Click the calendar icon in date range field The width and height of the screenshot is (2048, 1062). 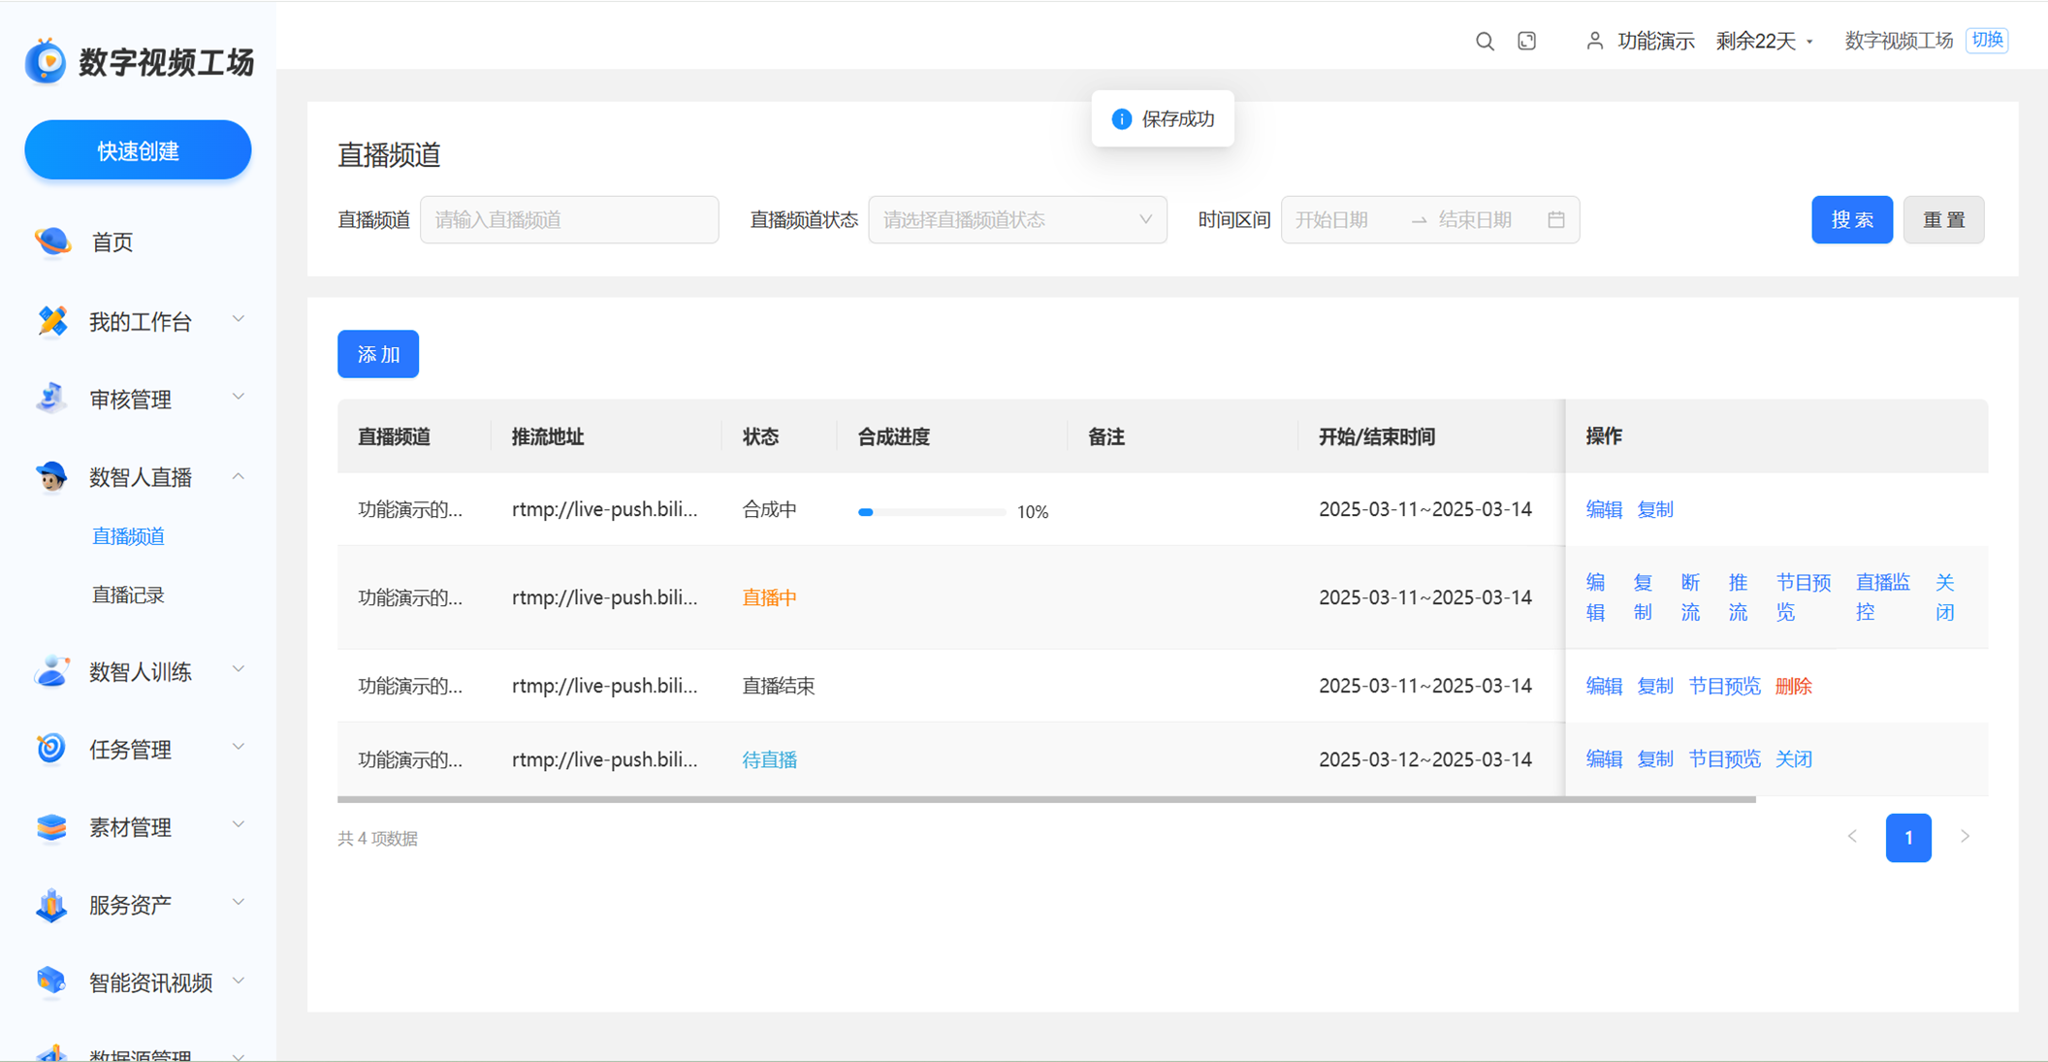[x=1556, y=220]
